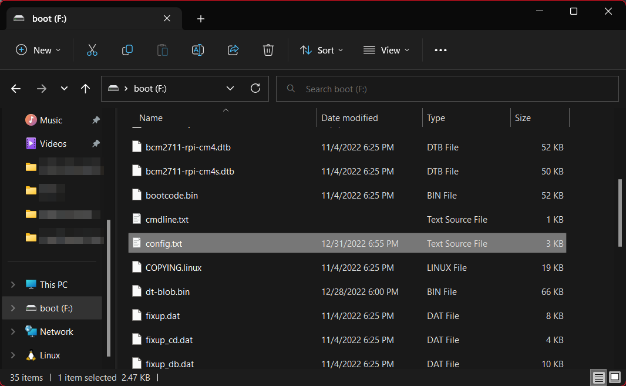Image resolution: width=626 pixels, height=386 pixels.
Task: Delete using the trash can icon
Action: pyautogui.click(x=268, y=51)
